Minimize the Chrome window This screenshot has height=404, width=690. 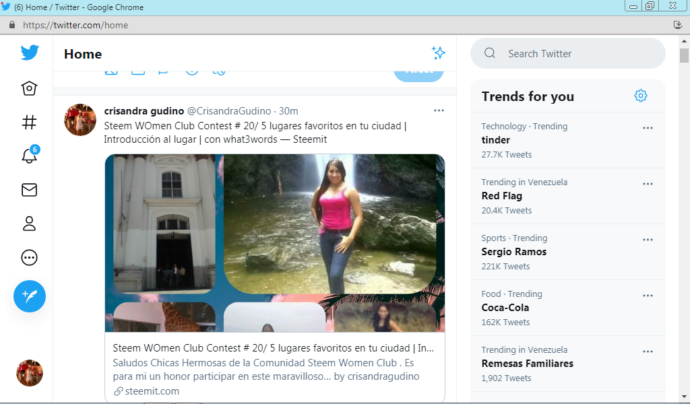coord(633,6)
